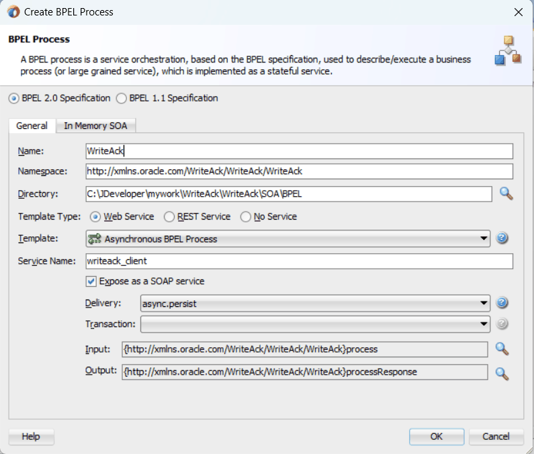Switch to the In Memory SOA tab
The height and width of the screenshot is (454, 534).
pos(95,126)
